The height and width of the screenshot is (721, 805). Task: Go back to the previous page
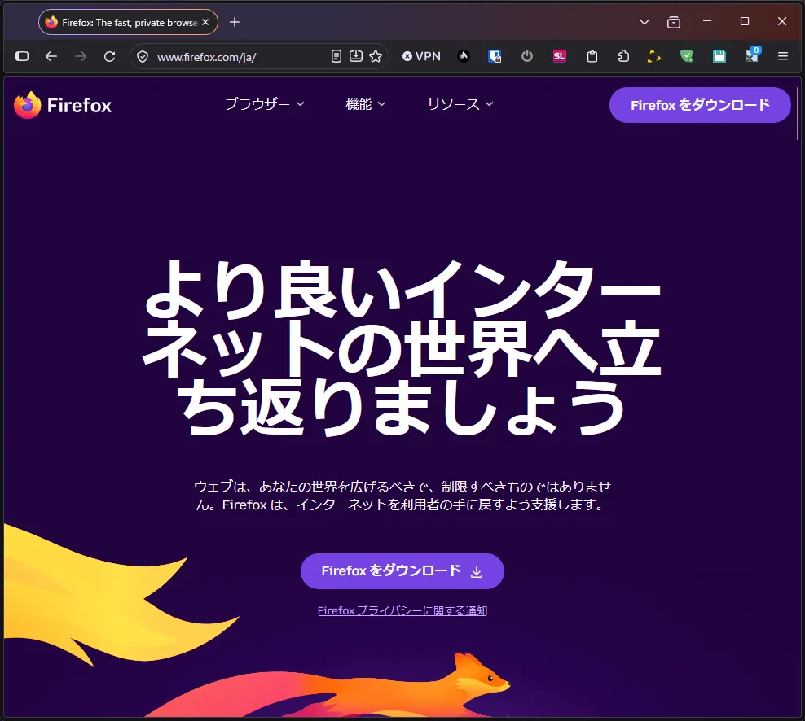pyautogui.click(x=51, y=56)
